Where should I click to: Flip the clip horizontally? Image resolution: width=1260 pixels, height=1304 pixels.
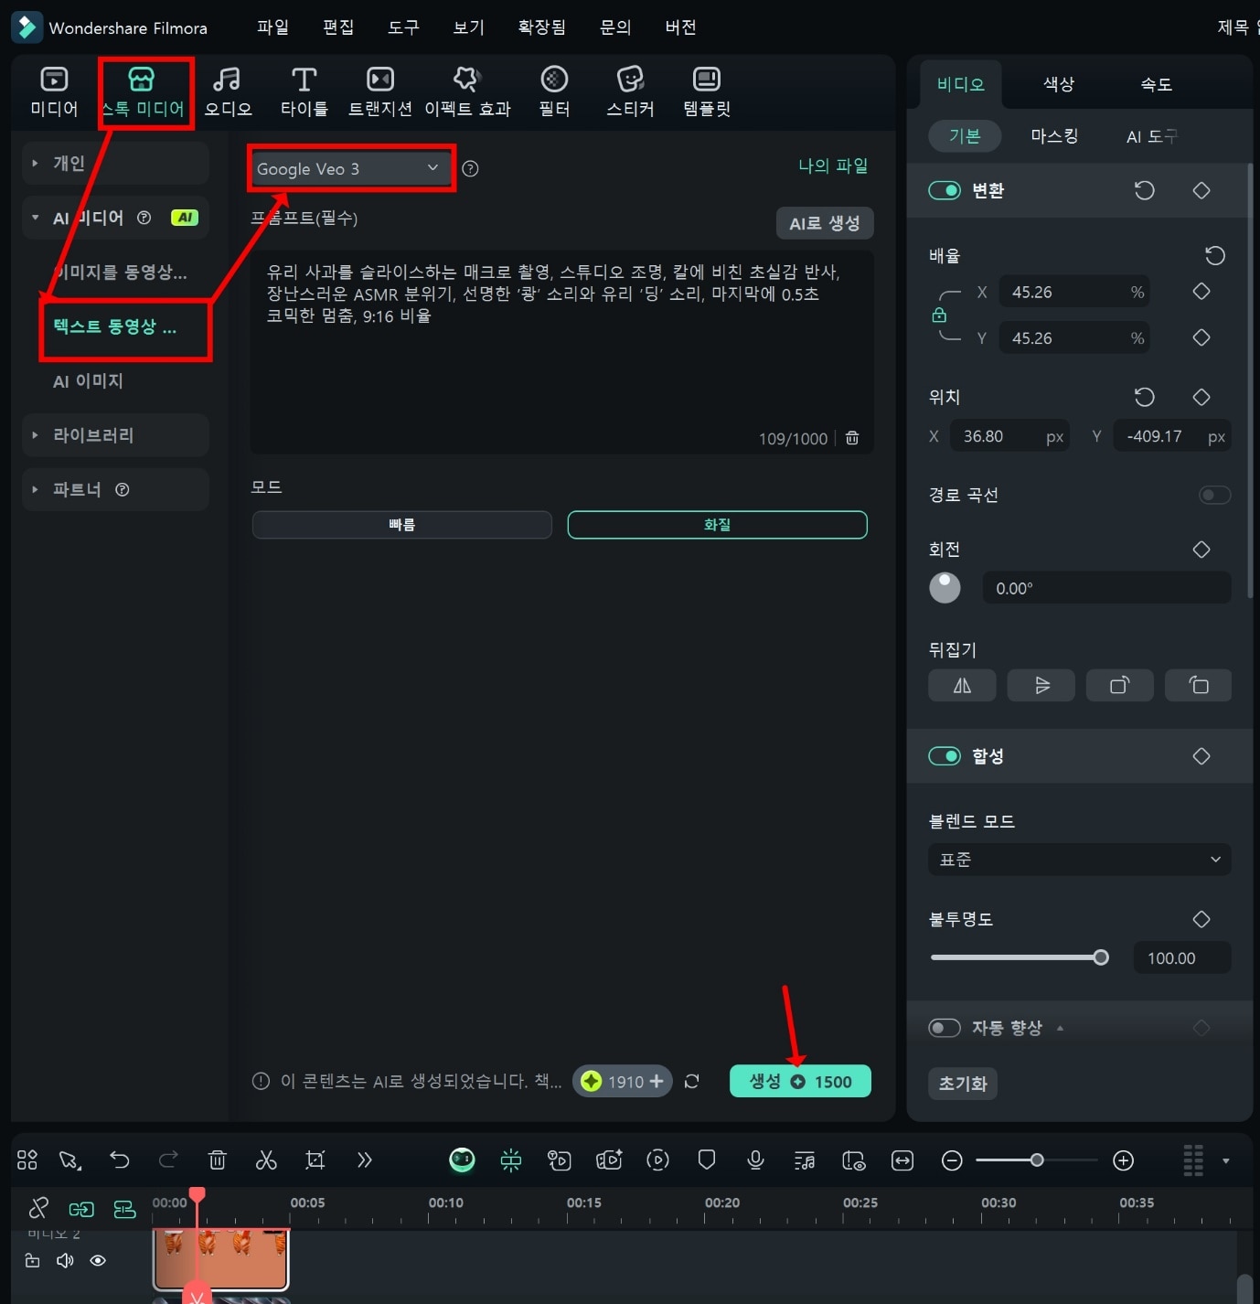tap(962, 686)
